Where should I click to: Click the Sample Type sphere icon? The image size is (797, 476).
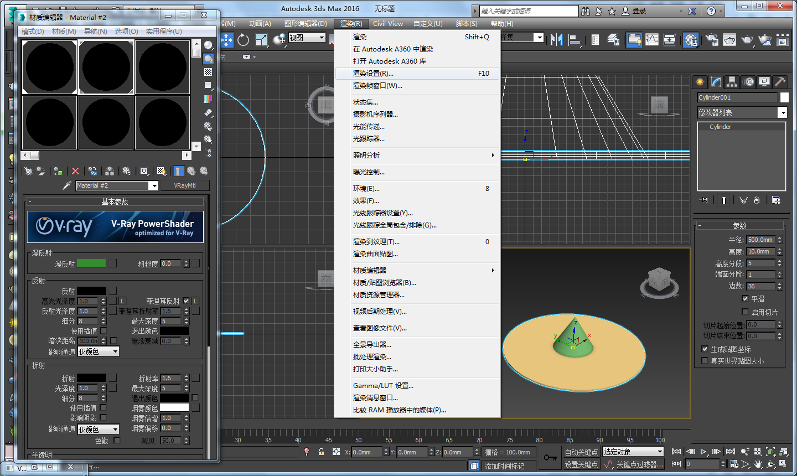point(208,45)
